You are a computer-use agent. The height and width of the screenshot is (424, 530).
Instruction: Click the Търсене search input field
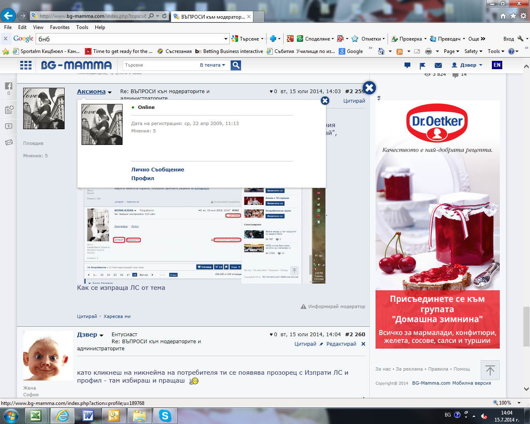tap(159, 65)
